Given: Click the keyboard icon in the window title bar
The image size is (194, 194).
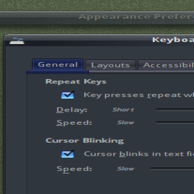Looking at the screenshot, I should (17, 41).
